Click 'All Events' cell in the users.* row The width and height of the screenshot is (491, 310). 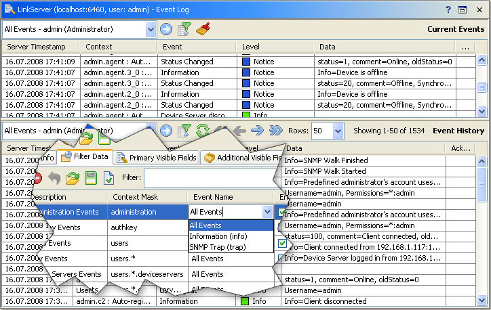pos(231,259)
